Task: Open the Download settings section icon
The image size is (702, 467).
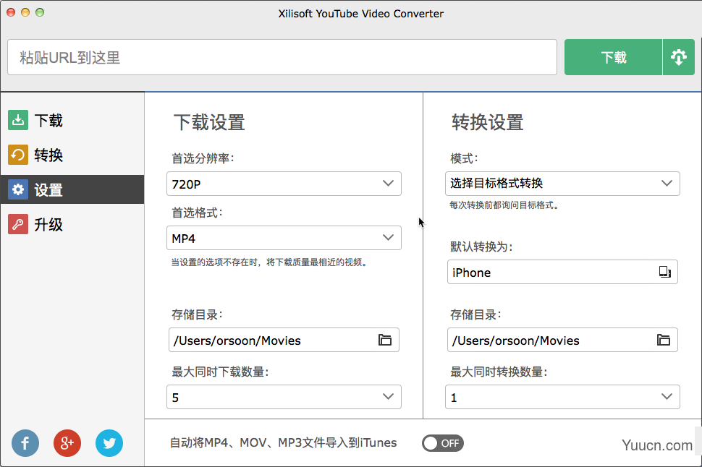Action: coord(18,120)
